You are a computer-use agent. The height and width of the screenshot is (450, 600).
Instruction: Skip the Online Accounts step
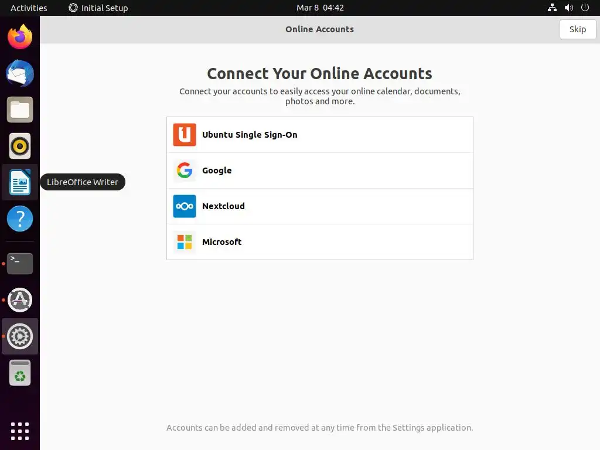(577, 29)
